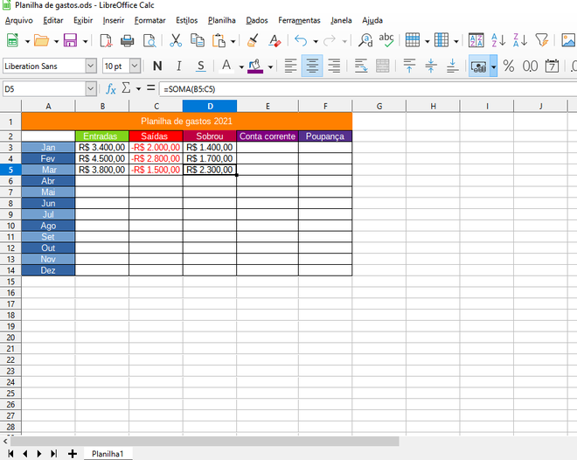Open the Function Wizard fx icon
The width and height of the screenshot is (577, 460).
[111, 88]
